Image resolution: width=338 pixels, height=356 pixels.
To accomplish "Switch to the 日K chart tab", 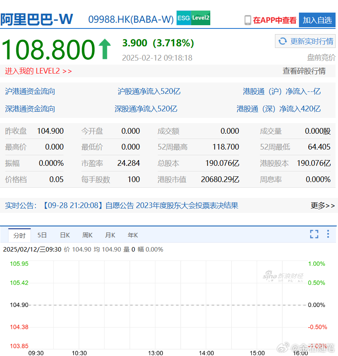I will coord(65,235).
